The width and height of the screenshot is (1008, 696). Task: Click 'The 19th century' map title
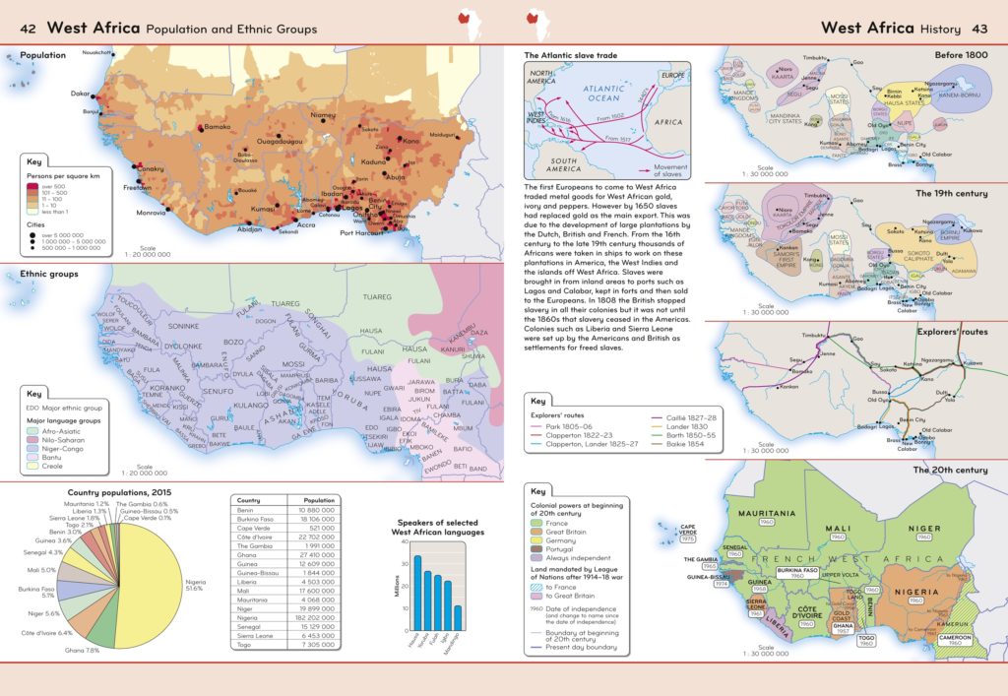coord(952,193)
